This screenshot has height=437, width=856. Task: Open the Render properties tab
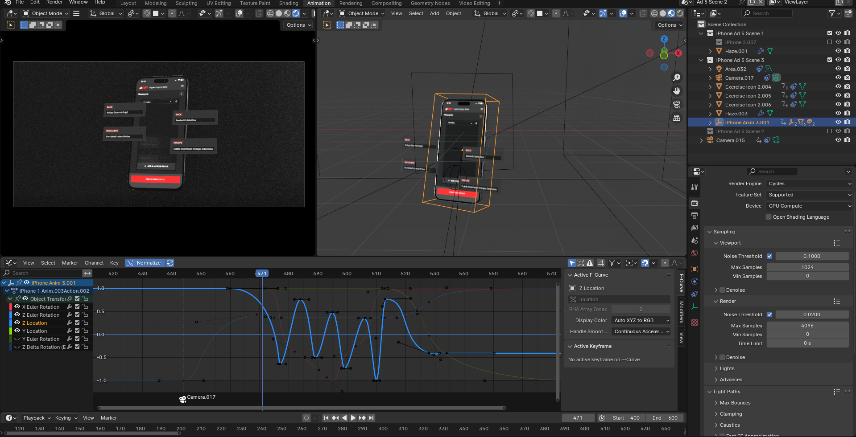pos(695,203)
